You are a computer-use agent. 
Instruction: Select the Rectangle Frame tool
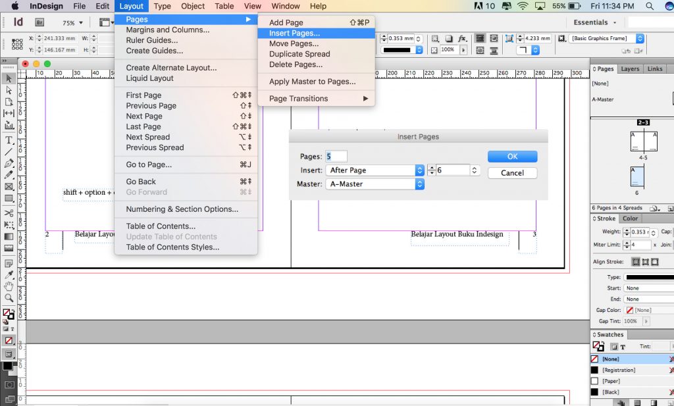pyautogui.click(x=9, y=186)
